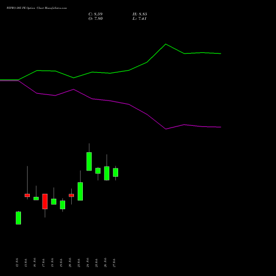Click the close value C: 8.59
The width and height of the screenshot is (276, 276).
(x=95, y=14)
